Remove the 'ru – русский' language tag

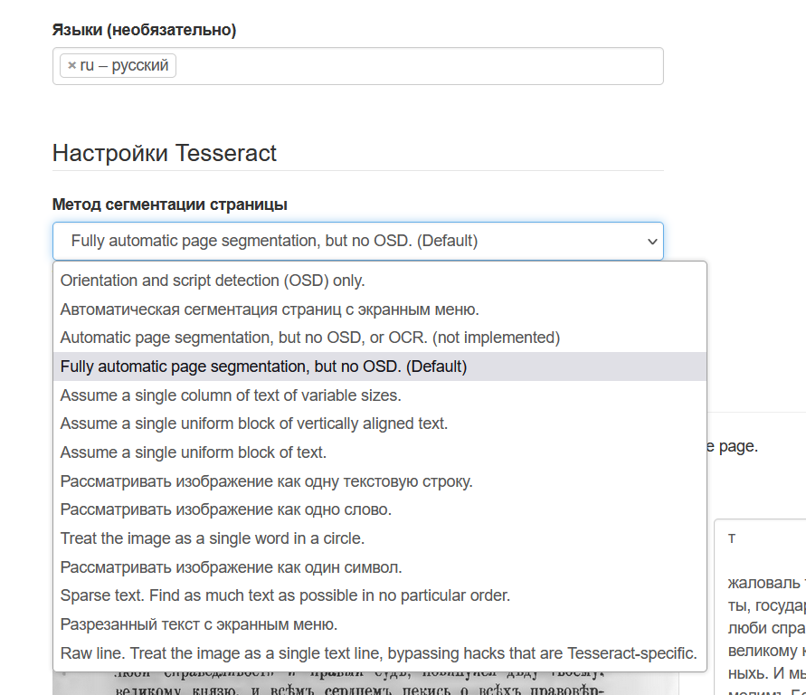tap(72, 66)
